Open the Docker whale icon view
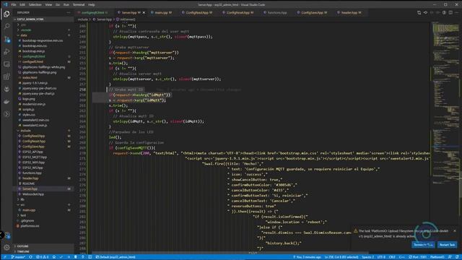Screen dimensions: 462x260 (x=6, y=102)
